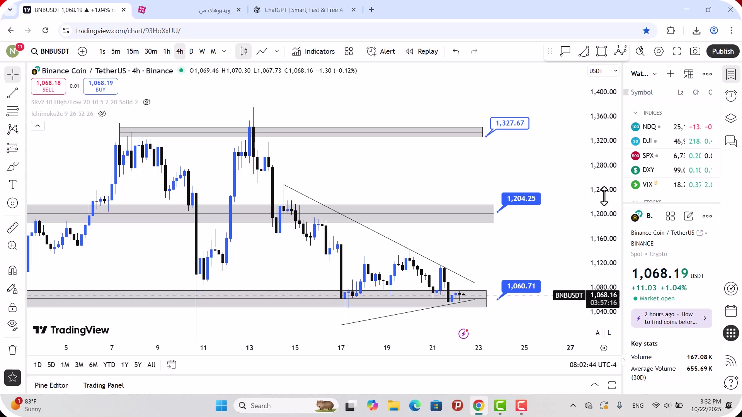Screen dimensions: 742x417
Task: Expand the Watchlist name dropdown
Action: coord(644,74)
